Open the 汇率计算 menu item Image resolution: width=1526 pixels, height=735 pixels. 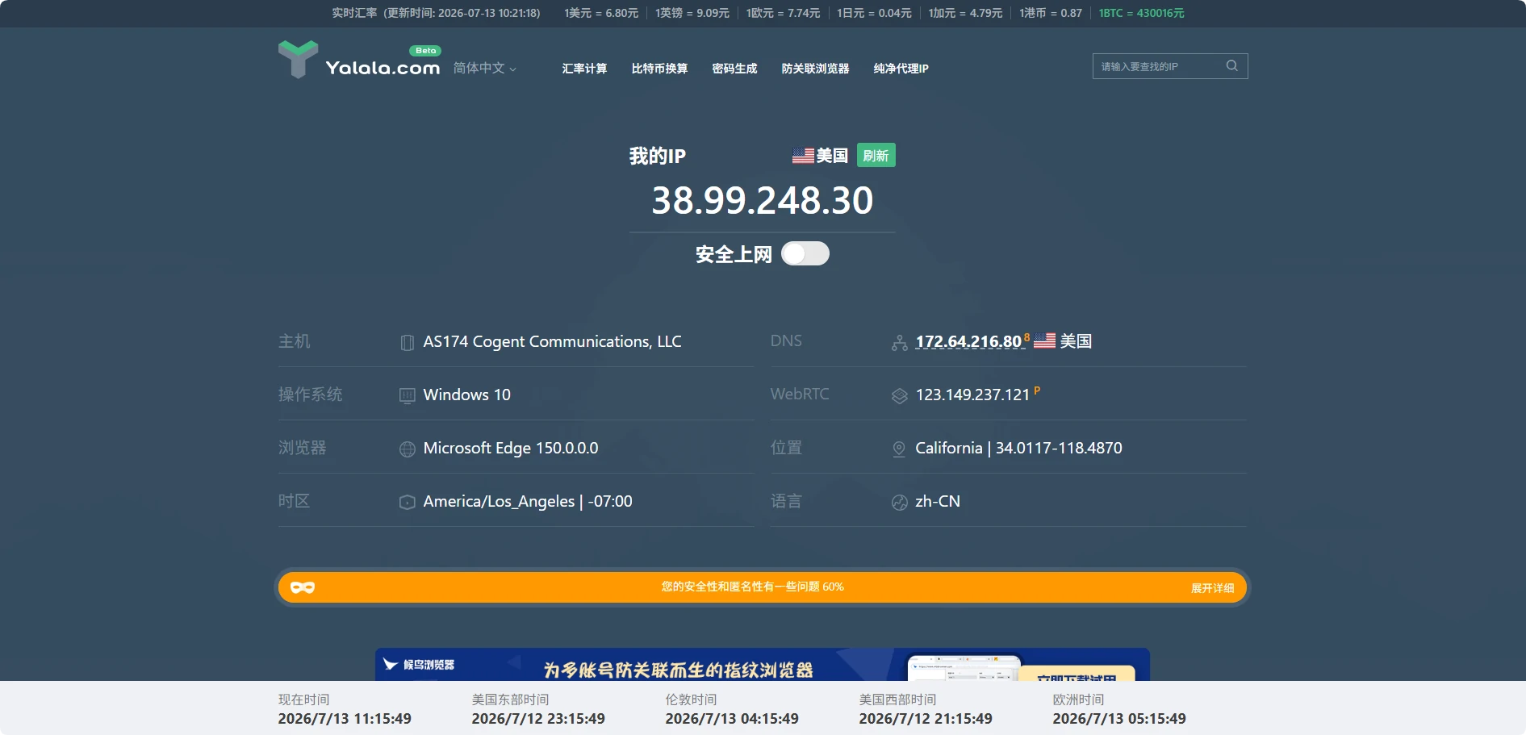[x=584, y=69]
